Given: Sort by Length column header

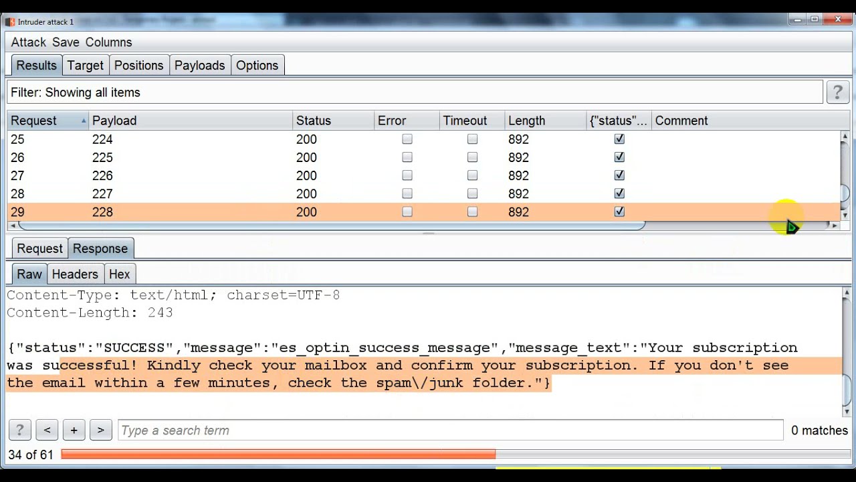Looking at the screenshot, I should (546, 120).
